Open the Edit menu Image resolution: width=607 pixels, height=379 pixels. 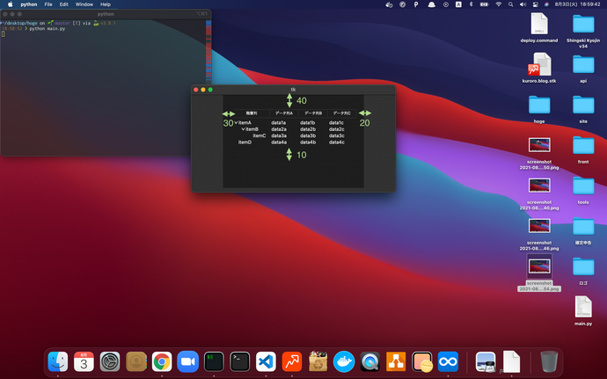tap(64, 4)
